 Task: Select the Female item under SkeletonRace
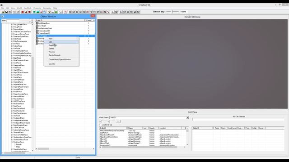[x=19, y=144]
